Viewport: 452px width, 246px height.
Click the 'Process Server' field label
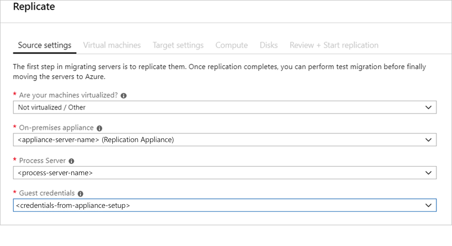42,160
